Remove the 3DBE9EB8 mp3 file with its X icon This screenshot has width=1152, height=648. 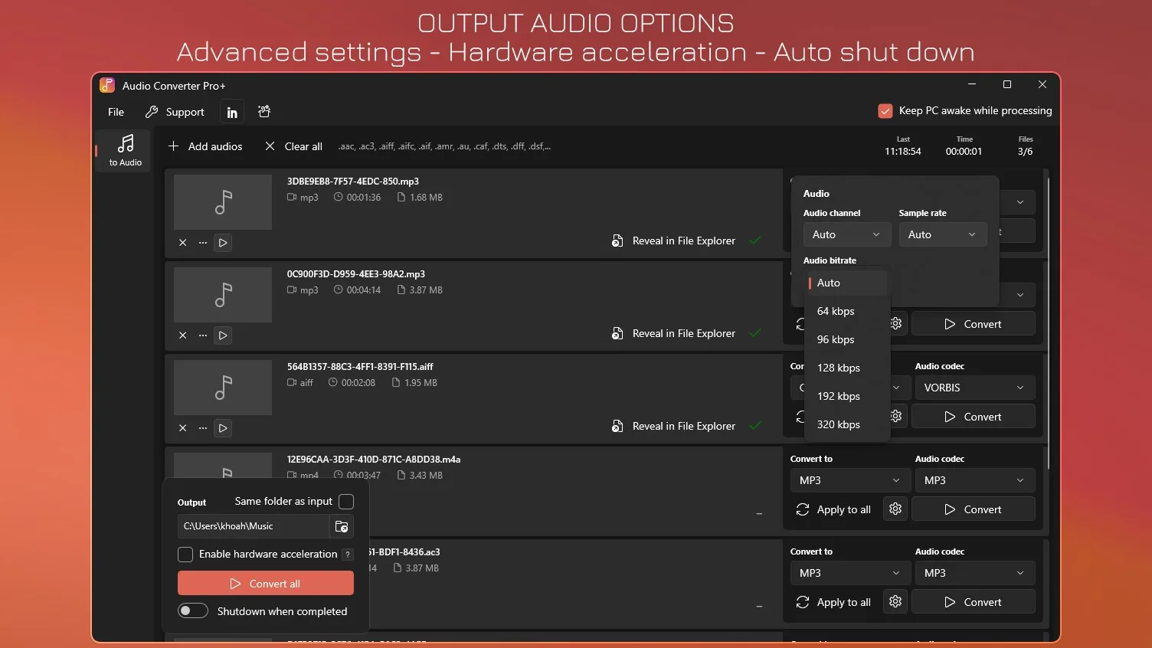tap(183, 243)
